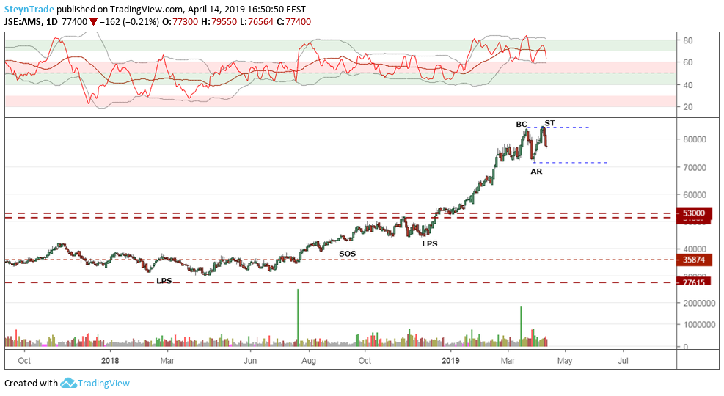This screenshot has width=724, height=396.
Task: Click the −162 (−0.21%) change value
Action: 129,22
